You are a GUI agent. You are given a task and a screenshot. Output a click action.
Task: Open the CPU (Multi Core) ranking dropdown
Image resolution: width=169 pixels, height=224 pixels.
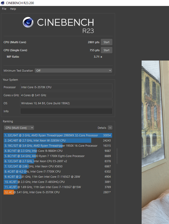[x=19, y=128]
